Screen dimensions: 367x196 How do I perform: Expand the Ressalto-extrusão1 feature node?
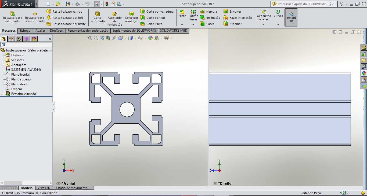tap(3, 94)
